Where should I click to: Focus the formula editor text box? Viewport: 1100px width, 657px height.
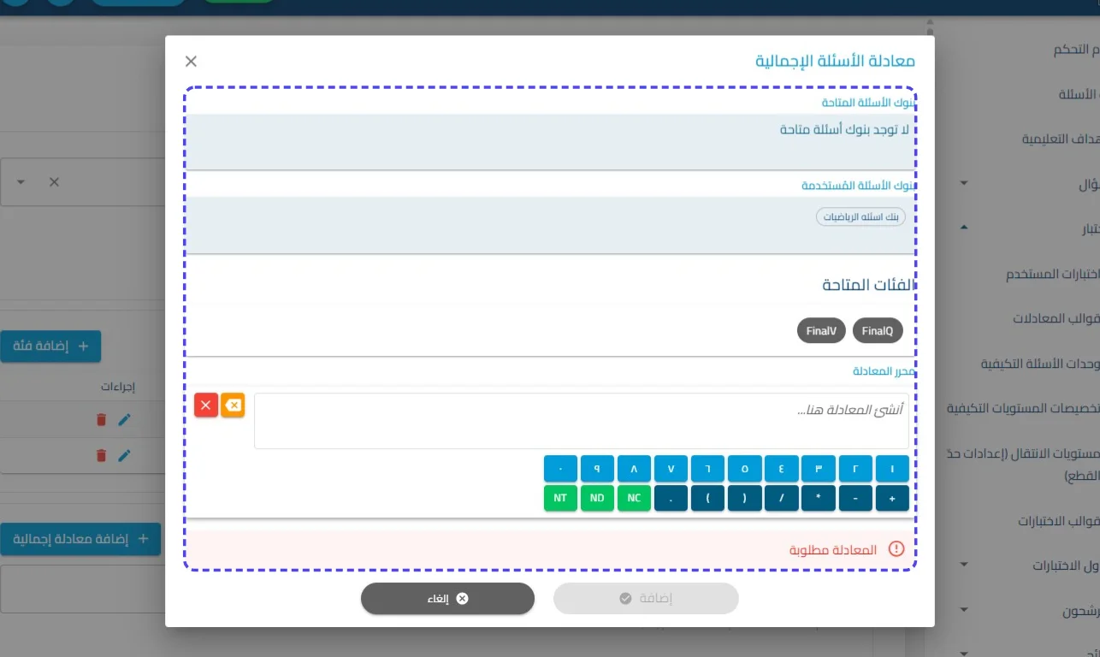pos(582,421)
